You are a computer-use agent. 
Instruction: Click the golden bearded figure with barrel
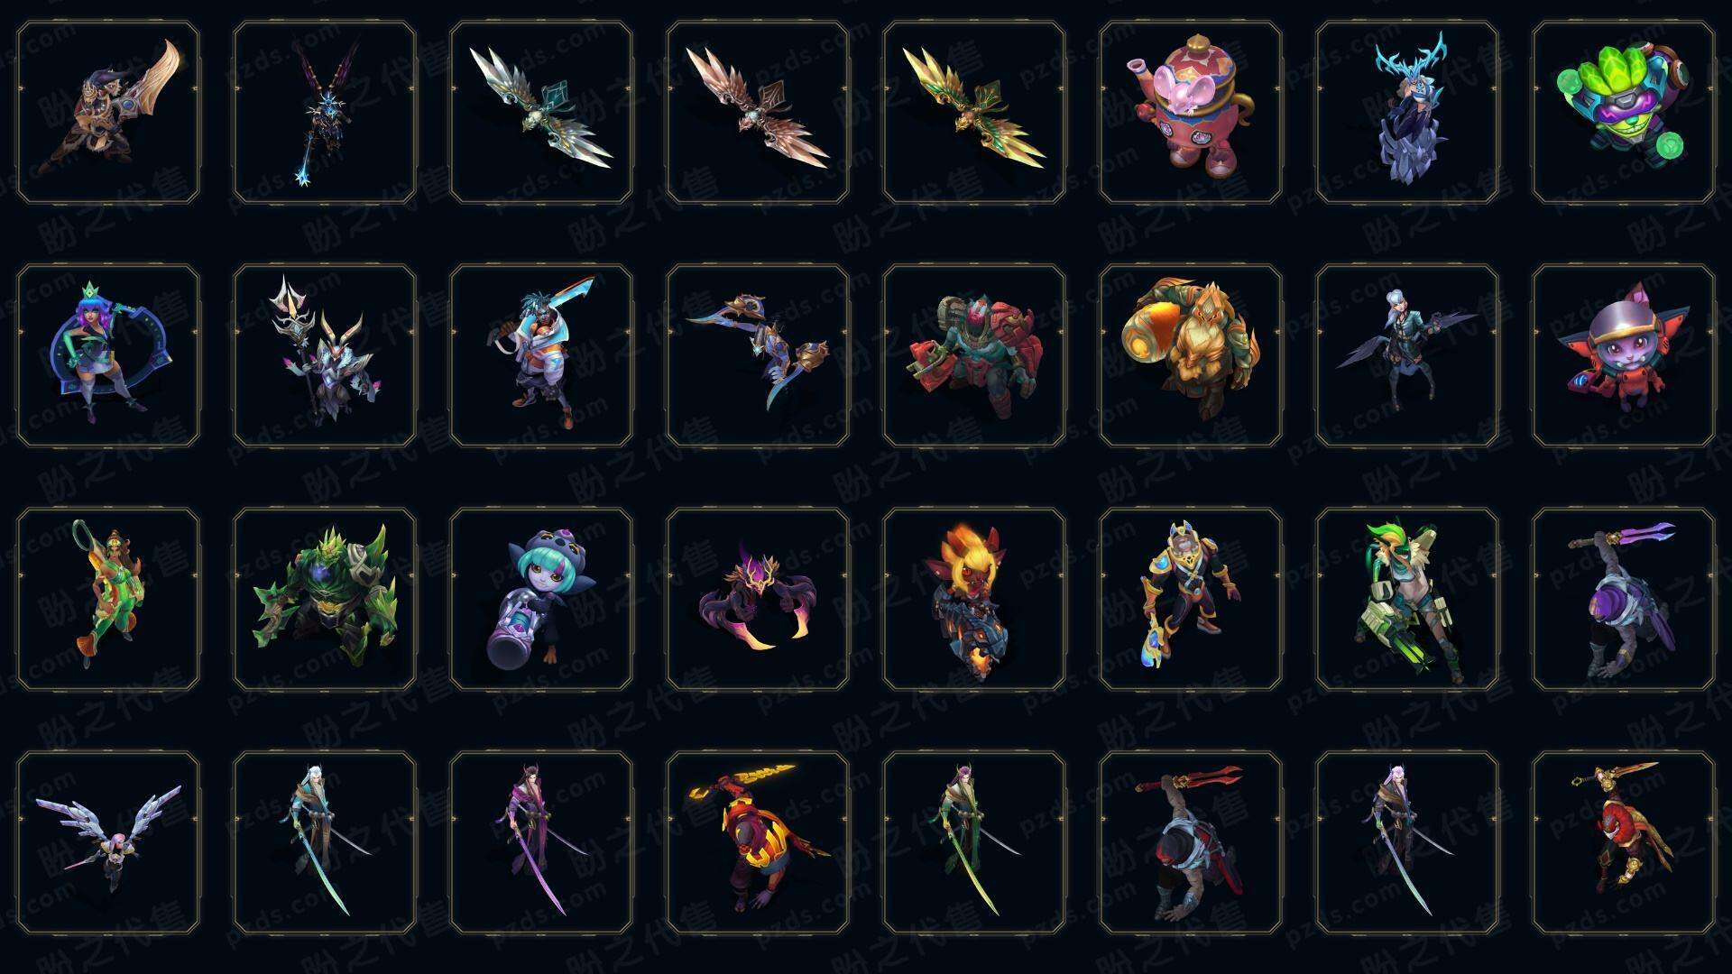coord(1191,355)
